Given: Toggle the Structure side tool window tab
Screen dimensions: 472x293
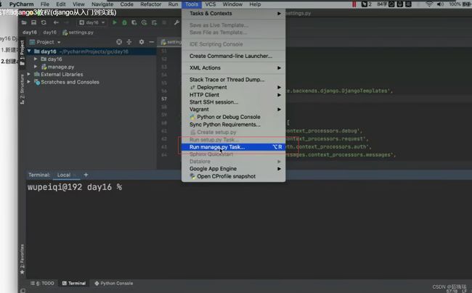Looking at the screenshot, I should [22, 89].
